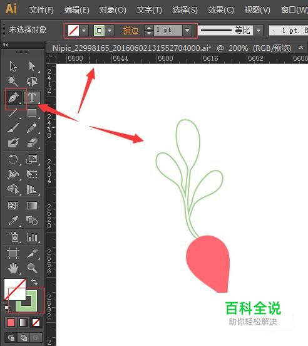
Task: Click the stroke weight 1 pt field
Action: pyautogui.click(x=168, y=30)
